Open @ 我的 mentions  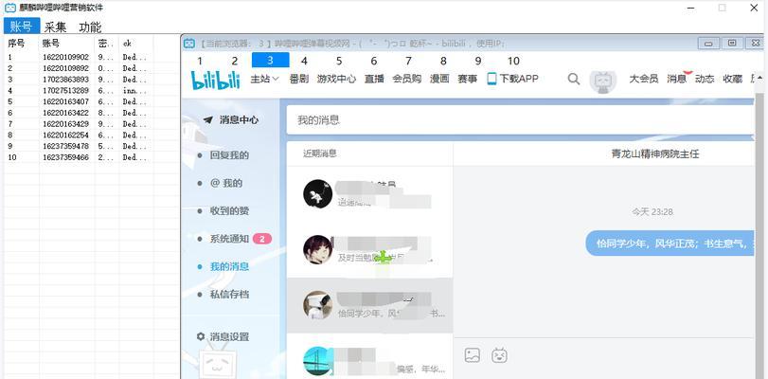pos(226,184)
